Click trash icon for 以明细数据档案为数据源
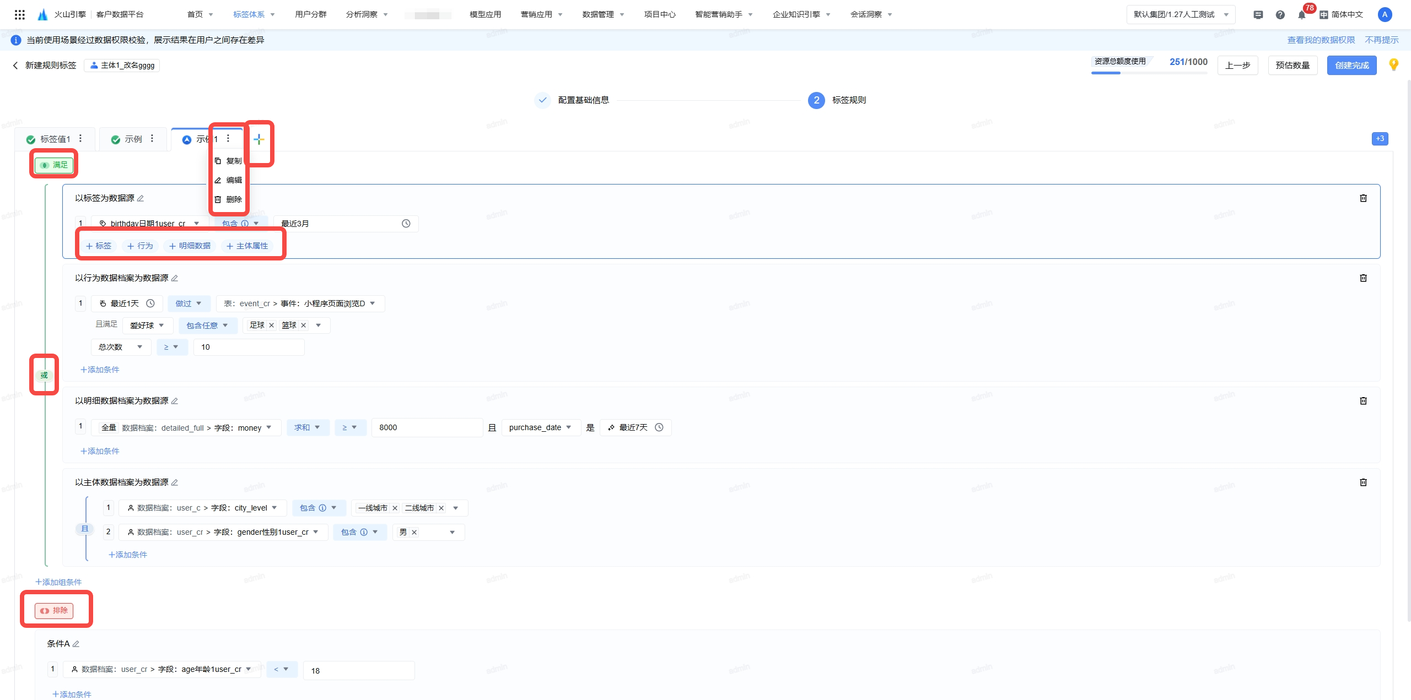 click(x=1363, y=401)
